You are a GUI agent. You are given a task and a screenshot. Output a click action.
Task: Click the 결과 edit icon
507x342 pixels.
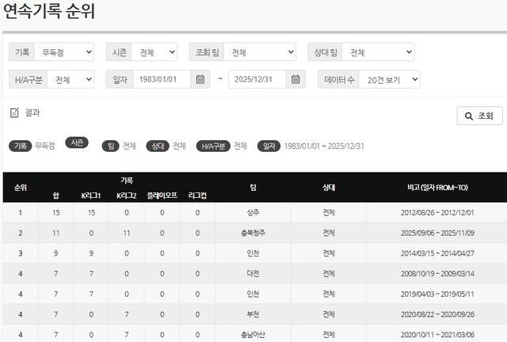pos(14,113)
